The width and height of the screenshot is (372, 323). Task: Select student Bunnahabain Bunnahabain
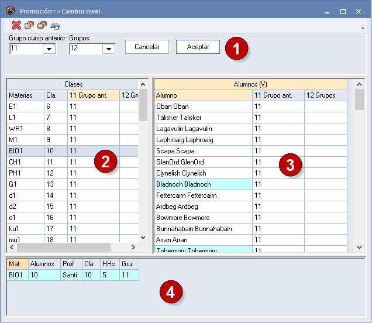[x=204, y=229]
